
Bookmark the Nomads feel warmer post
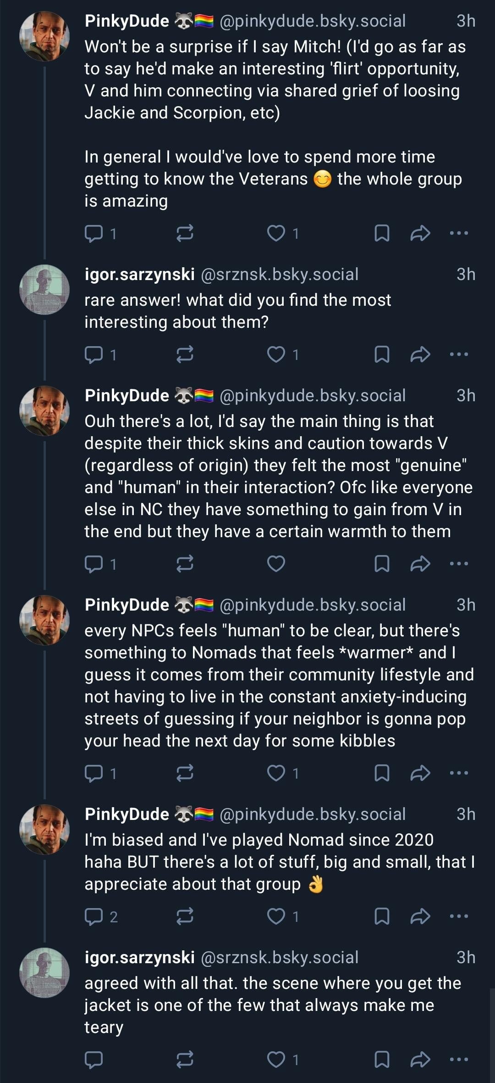point(382,773)
